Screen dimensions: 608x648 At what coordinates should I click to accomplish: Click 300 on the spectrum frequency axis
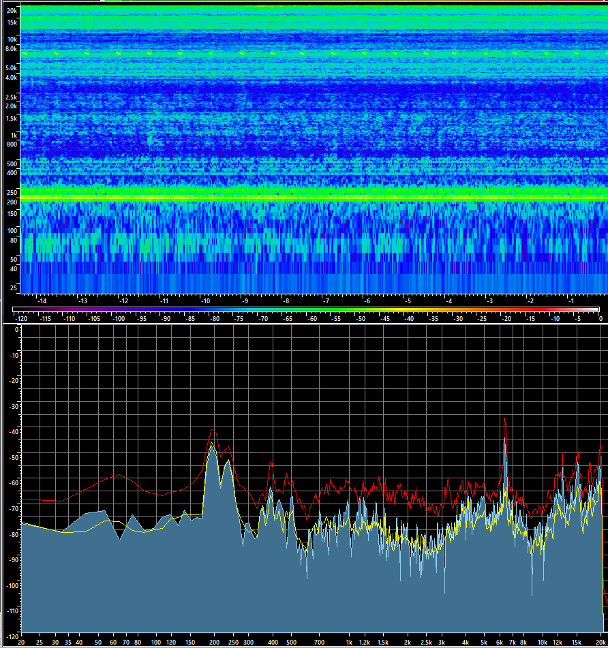(x=248, y=643)
